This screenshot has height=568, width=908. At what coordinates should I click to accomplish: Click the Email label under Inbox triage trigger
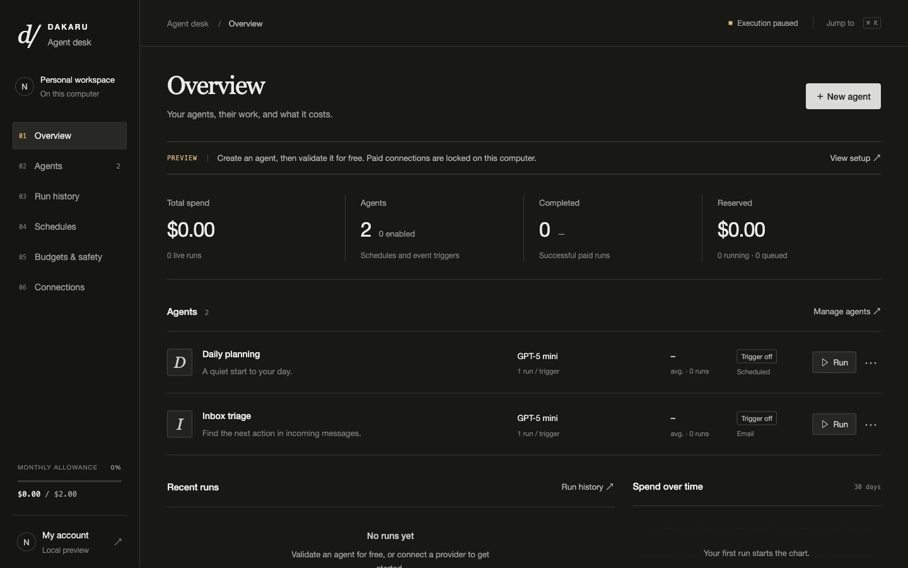745,434
